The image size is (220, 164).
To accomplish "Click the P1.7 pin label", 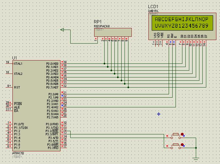I will (17, 148).
